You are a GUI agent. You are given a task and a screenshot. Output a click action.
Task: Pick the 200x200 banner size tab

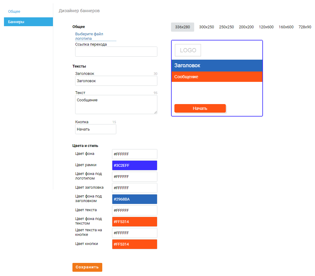coord(246,27)
